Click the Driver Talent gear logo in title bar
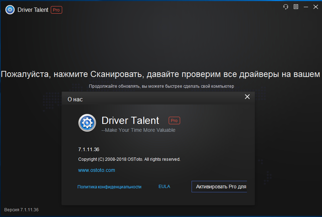Viewport: 322px width, 217px height. (x=10, y=10)
